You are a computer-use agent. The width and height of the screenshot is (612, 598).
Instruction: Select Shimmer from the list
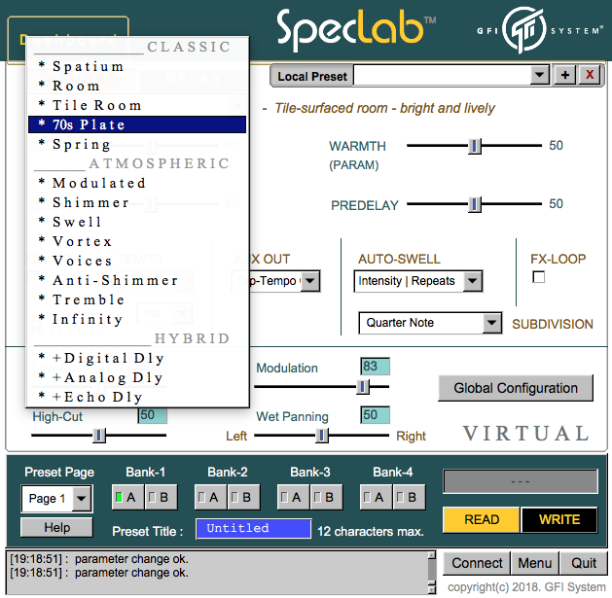pyautogui.click(x=137, y=202)
